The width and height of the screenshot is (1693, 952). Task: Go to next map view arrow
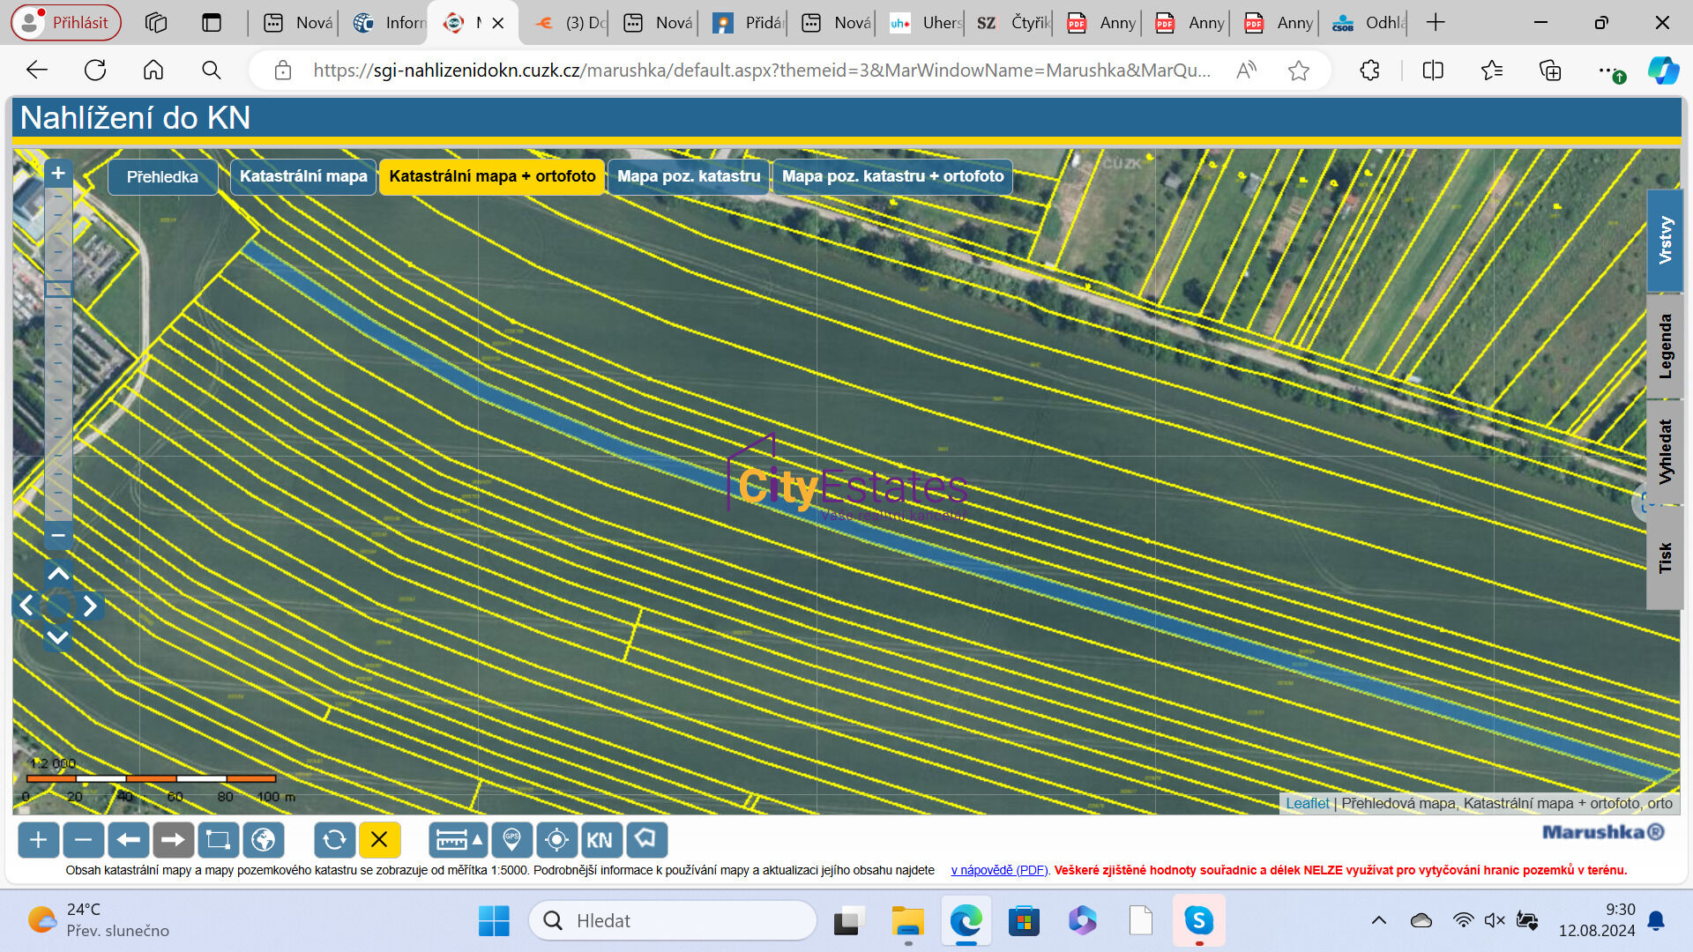click(x=173, y=840)
